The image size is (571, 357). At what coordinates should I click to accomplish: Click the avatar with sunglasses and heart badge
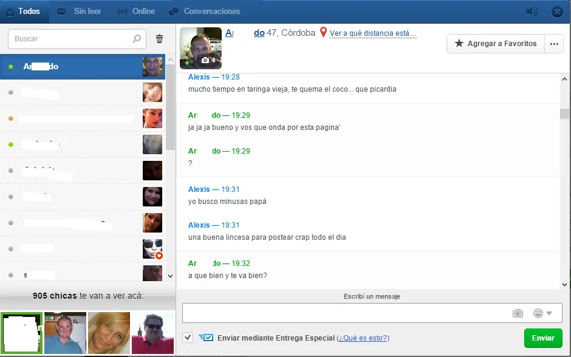click(152, 249)
